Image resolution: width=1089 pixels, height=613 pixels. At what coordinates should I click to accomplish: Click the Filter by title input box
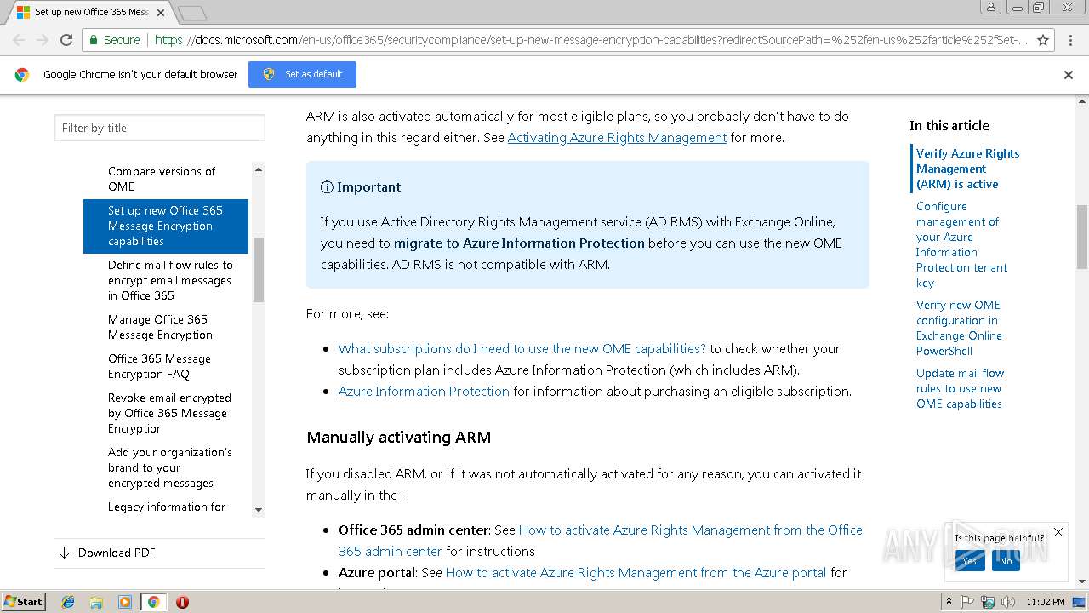coord(160,128)
